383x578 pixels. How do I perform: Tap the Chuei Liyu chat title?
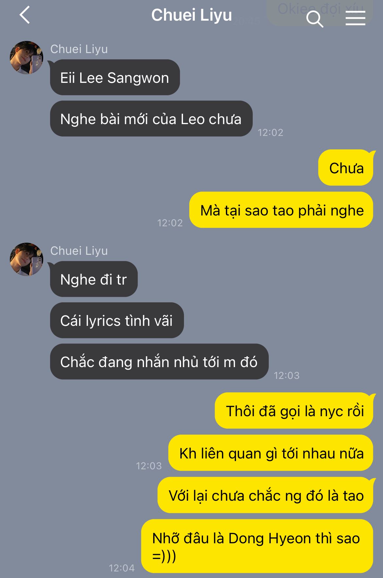[x=191, y=15]
